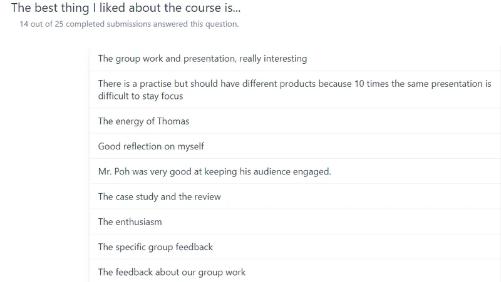
Task: Click the word 'review' in the case study response
Action: (x=207, y=197)
